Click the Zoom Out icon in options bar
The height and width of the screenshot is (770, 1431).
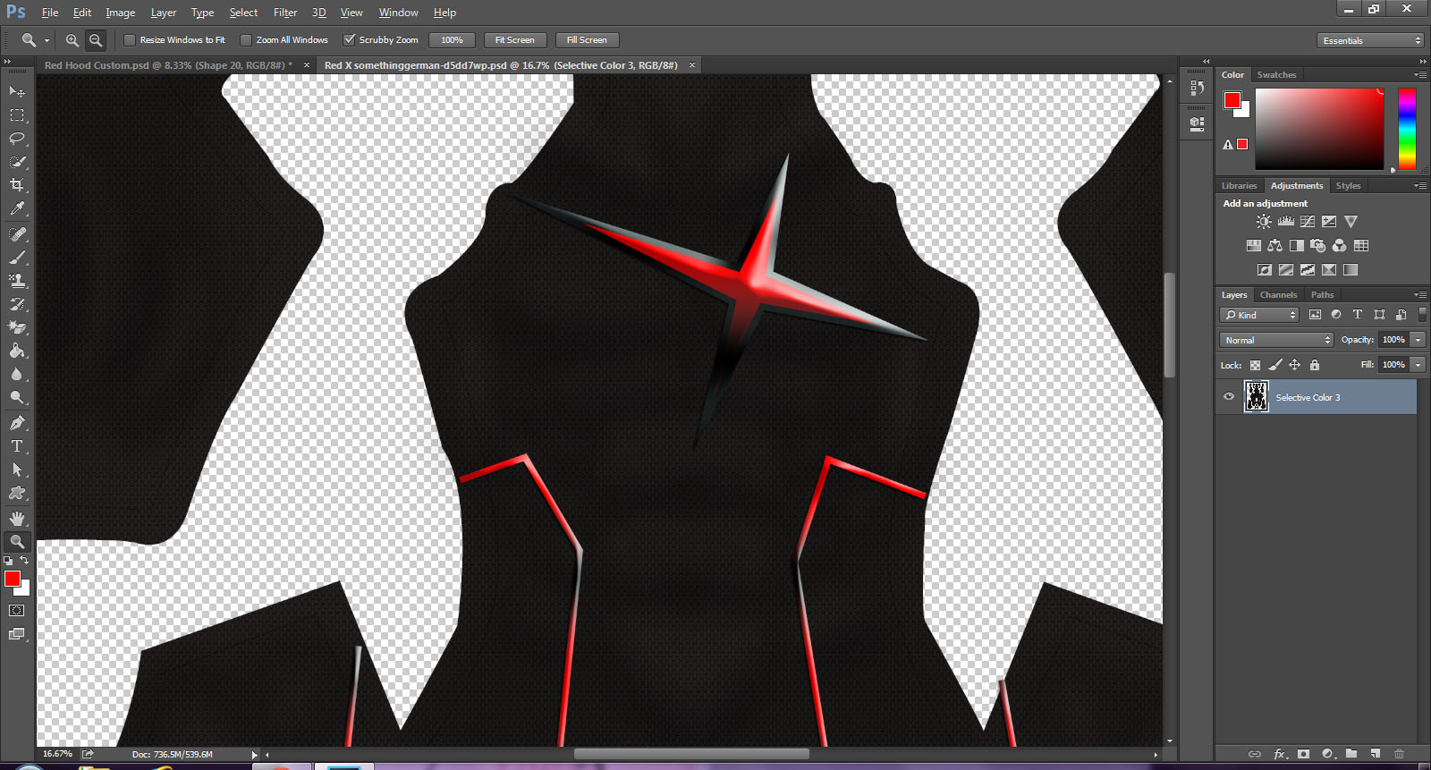click(x=96, y=40)
